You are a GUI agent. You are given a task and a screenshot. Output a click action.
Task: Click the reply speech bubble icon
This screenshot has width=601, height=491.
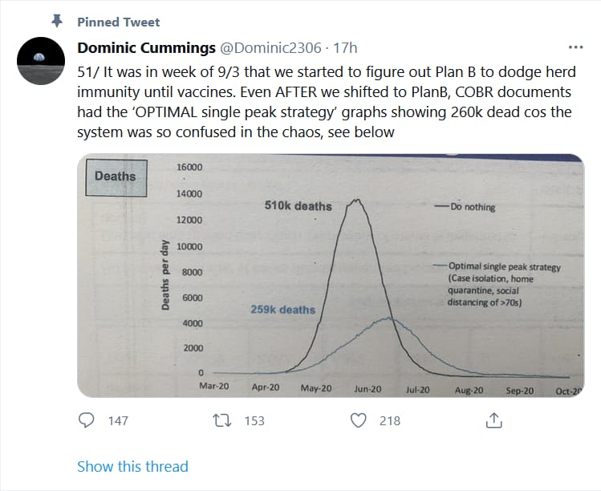point(86,420)
